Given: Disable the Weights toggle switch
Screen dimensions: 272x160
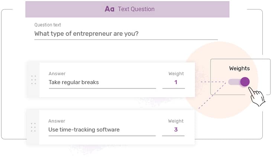Looking at the screenshot, I should (239, 82).
